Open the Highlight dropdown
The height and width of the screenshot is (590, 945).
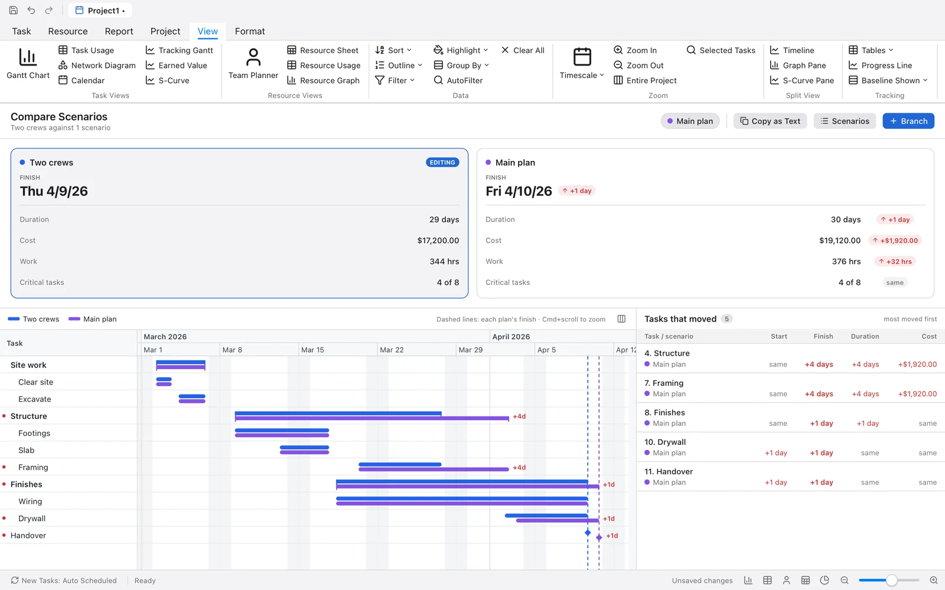(x=461, y=50)
